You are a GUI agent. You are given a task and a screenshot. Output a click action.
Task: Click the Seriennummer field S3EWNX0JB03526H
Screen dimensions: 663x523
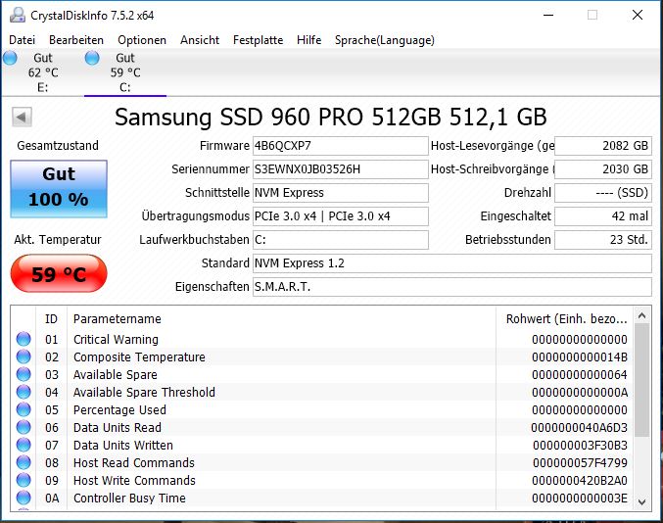341,169
